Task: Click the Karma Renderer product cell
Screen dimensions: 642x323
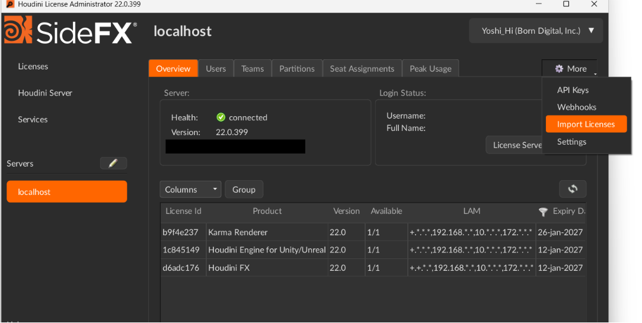Action: pyautogui.click(x=267, y=232)
